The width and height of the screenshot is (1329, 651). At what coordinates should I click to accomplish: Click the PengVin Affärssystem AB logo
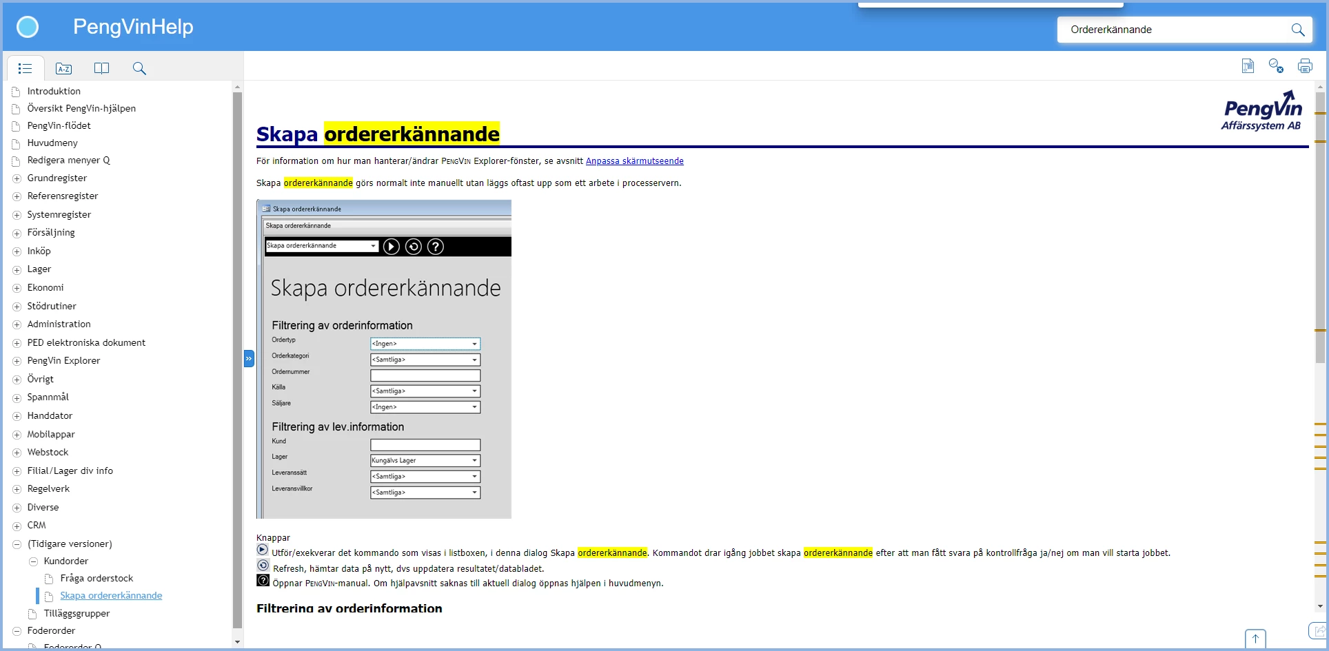pos(1262,110)
